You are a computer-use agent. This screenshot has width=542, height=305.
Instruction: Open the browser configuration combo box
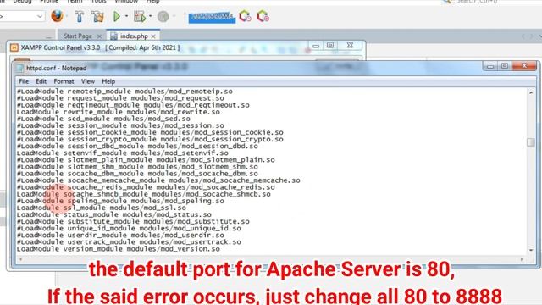(22, 16)
